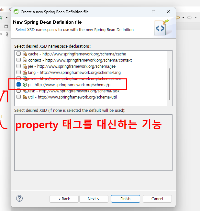Open the three-dot view menu in Eclipse panel

[x=7, y=34]
